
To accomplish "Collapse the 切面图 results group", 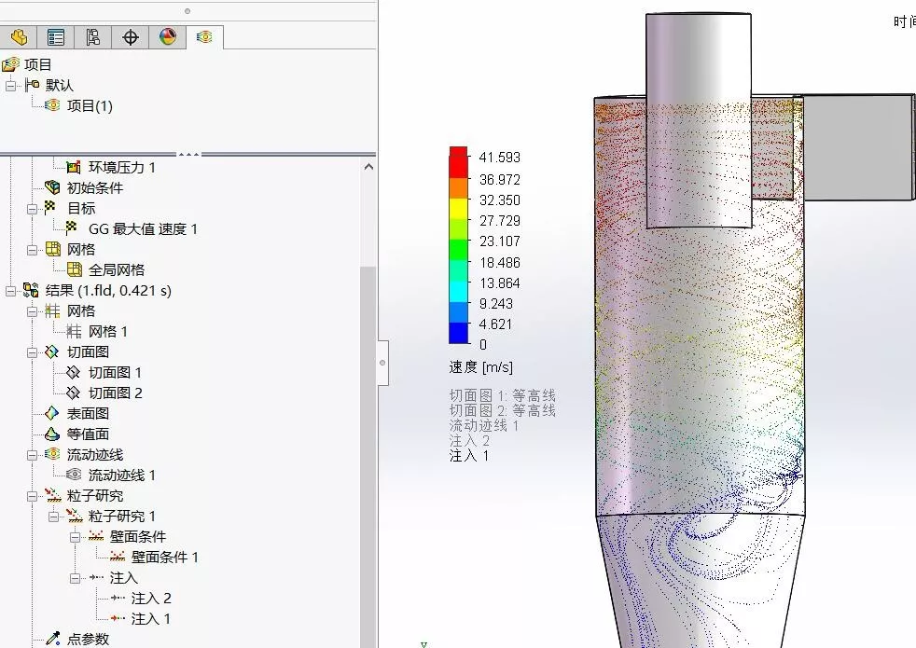I will click(33, 352).
